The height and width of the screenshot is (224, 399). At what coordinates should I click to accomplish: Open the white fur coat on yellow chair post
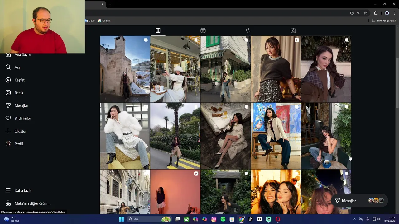(x=125, y=136)
